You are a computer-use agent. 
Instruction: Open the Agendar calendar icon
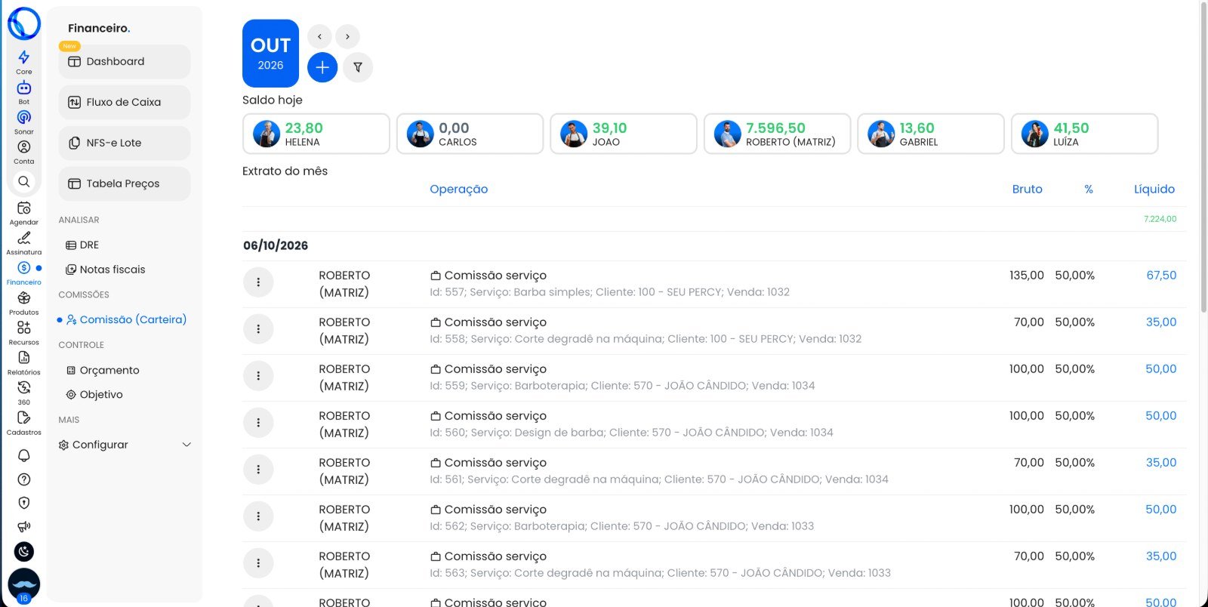24,208
